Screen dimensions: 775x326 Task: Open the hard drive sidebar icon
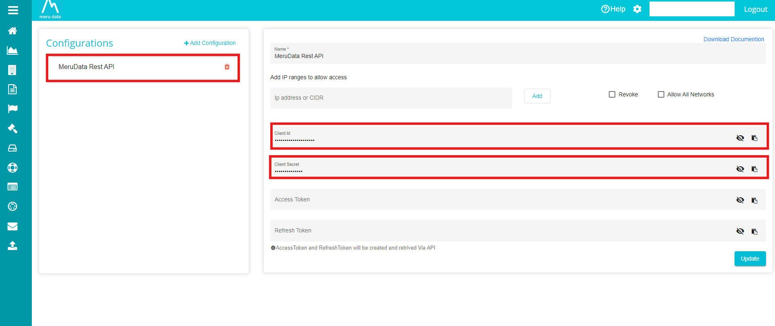13,148
